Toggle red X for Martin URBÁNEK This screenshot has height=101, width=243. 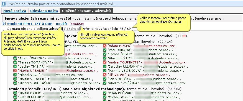point(15,71)
